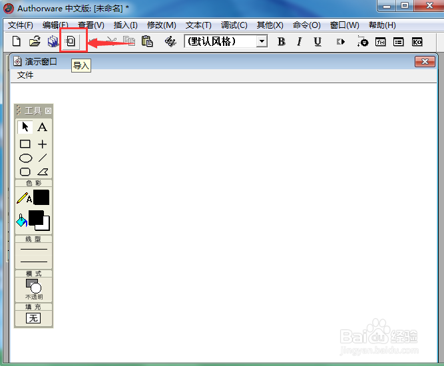Click the Copy toolbar icon
The image size is (444, 366).
(129, 41)
